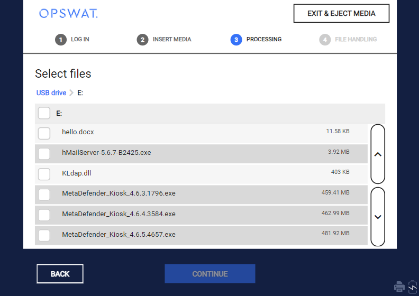Check the E: select-all checkbox
The height and width of the screenshot is (296, 419).
tap(44, 113)
